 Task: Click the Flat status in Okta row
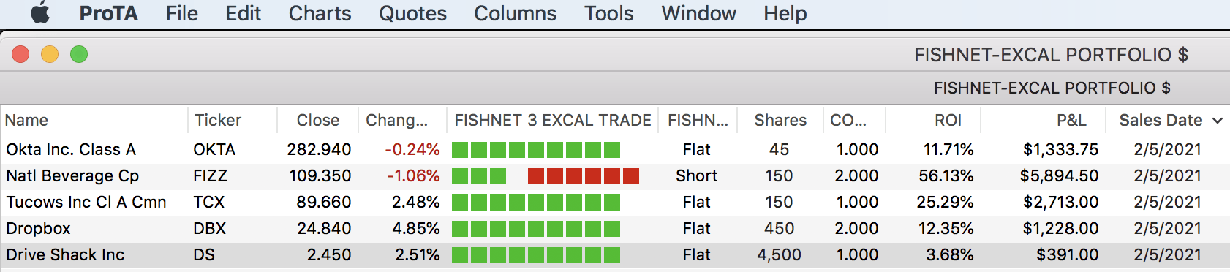click(696, 149)
